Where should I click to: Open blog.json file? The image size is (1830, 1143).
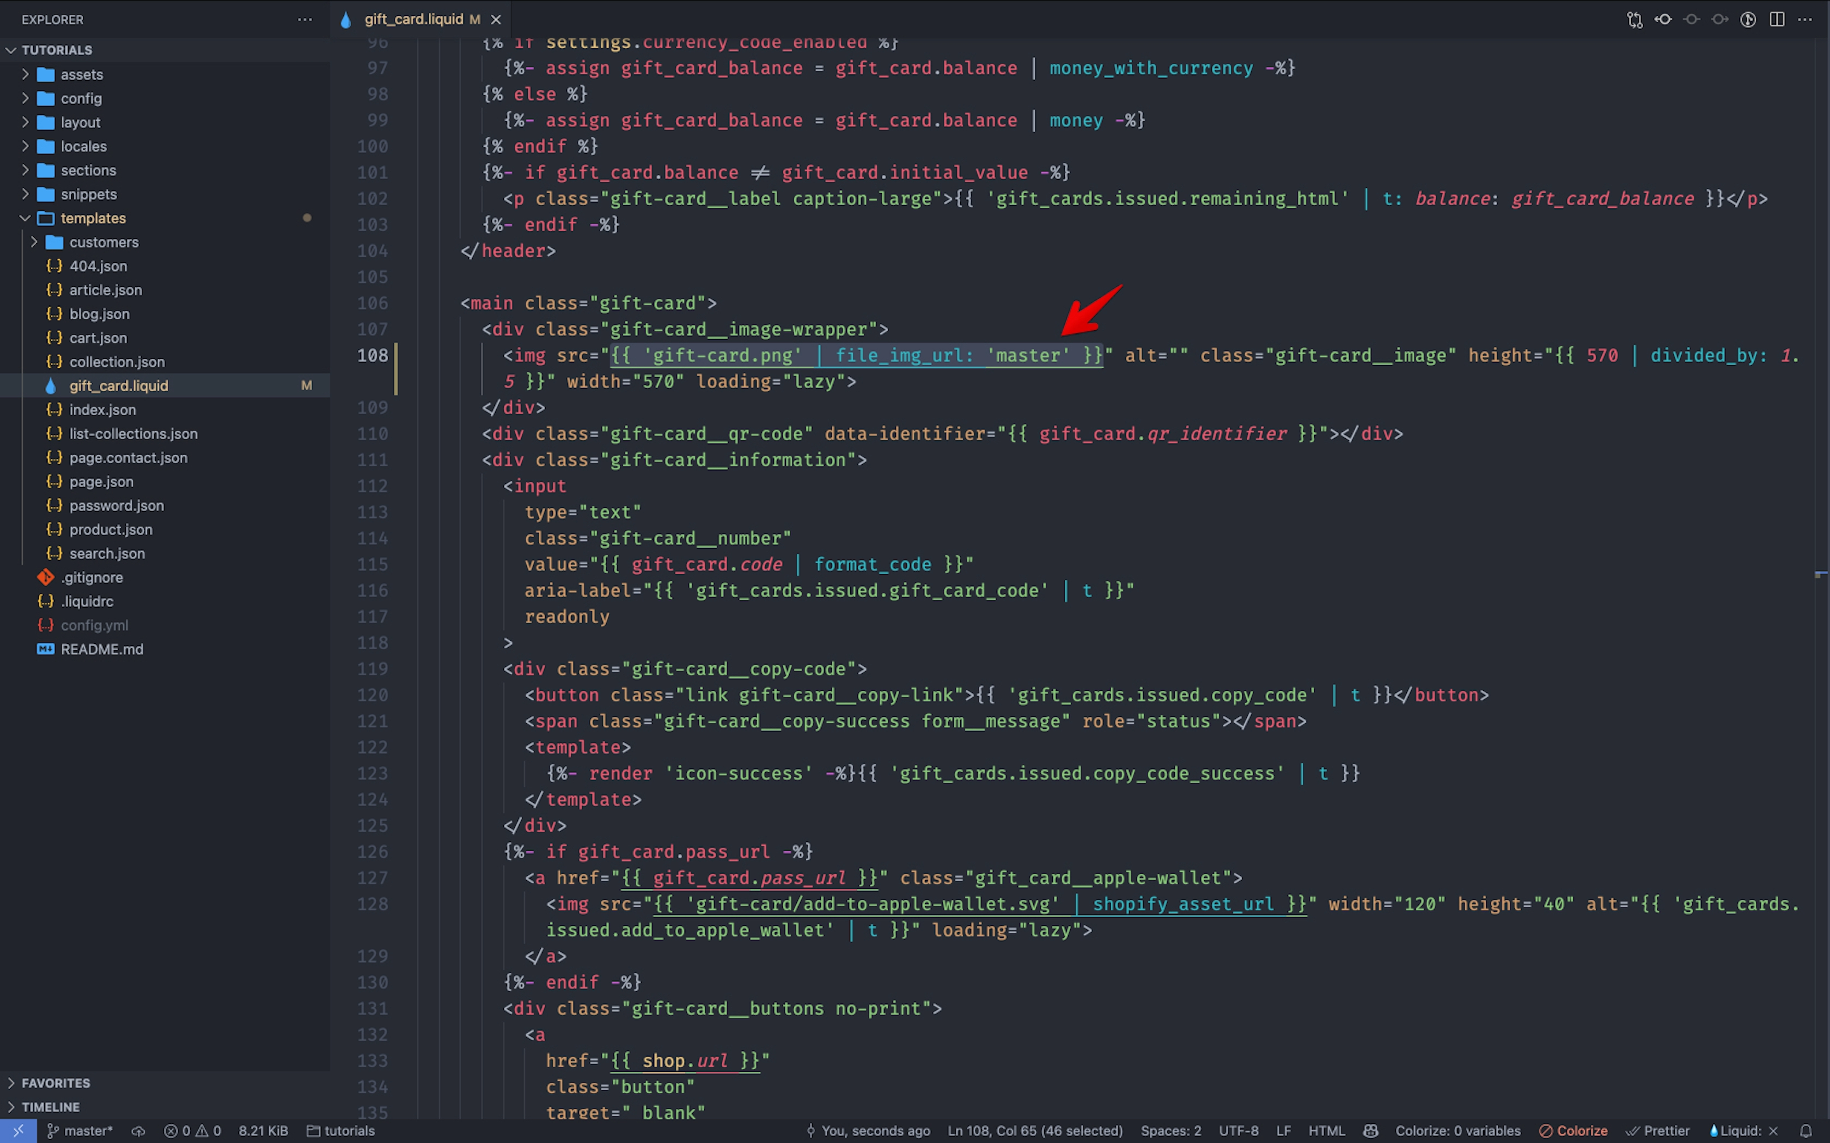[x=165, y=314]
